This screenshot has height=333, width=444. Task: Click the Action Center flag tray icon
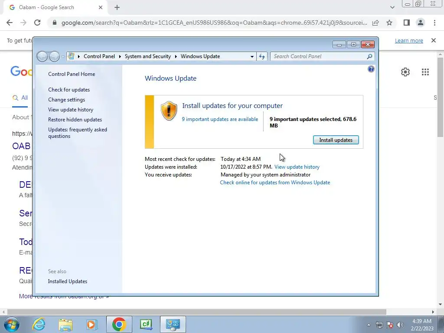click(x=390, y=325)
